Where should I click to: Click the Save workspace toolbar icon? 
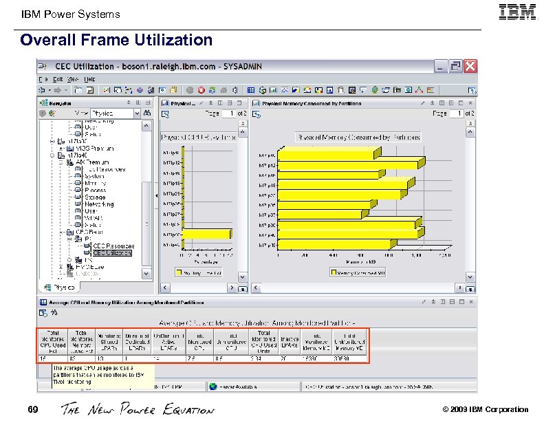tap(90, 90)
